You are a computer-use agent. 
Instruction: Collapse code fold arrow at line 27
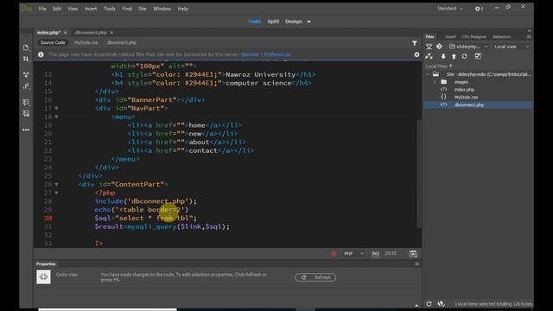click(x=56, y=193)
